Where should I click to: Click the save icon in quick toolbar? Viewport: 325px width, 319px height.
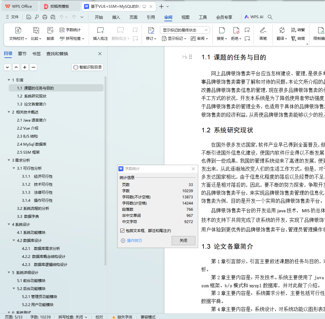(28, 17)
